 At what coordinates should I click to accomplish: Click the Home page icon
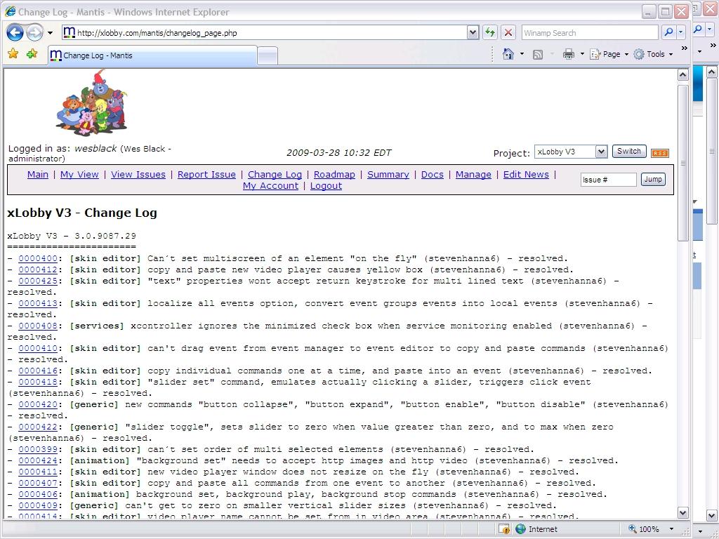(x=508, y=54)
